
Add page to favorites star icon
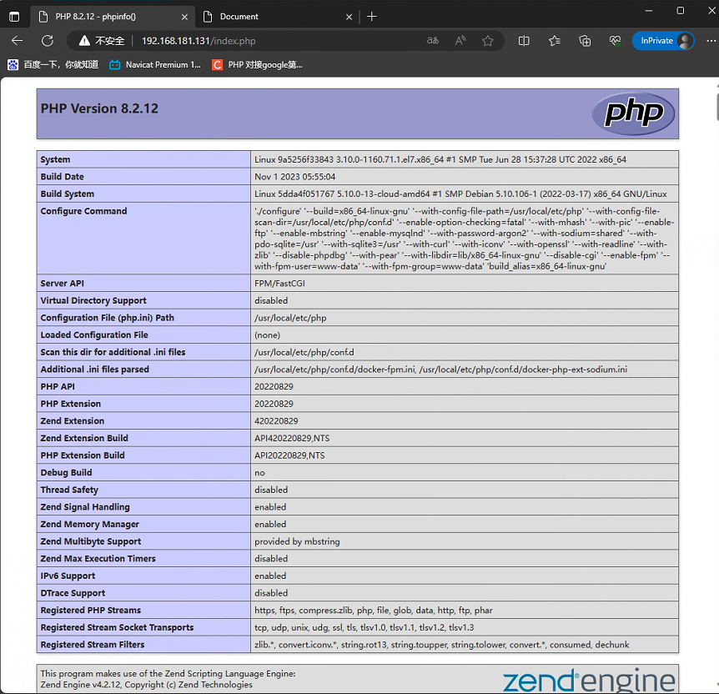[x=488, y=41]
